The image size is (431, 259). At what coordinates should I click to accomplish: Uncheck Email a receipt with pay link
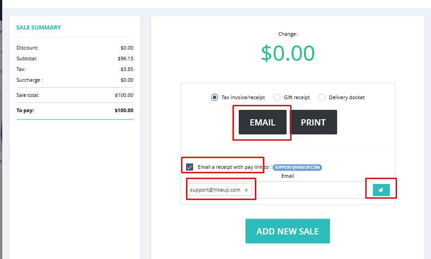tap(190, 167)
